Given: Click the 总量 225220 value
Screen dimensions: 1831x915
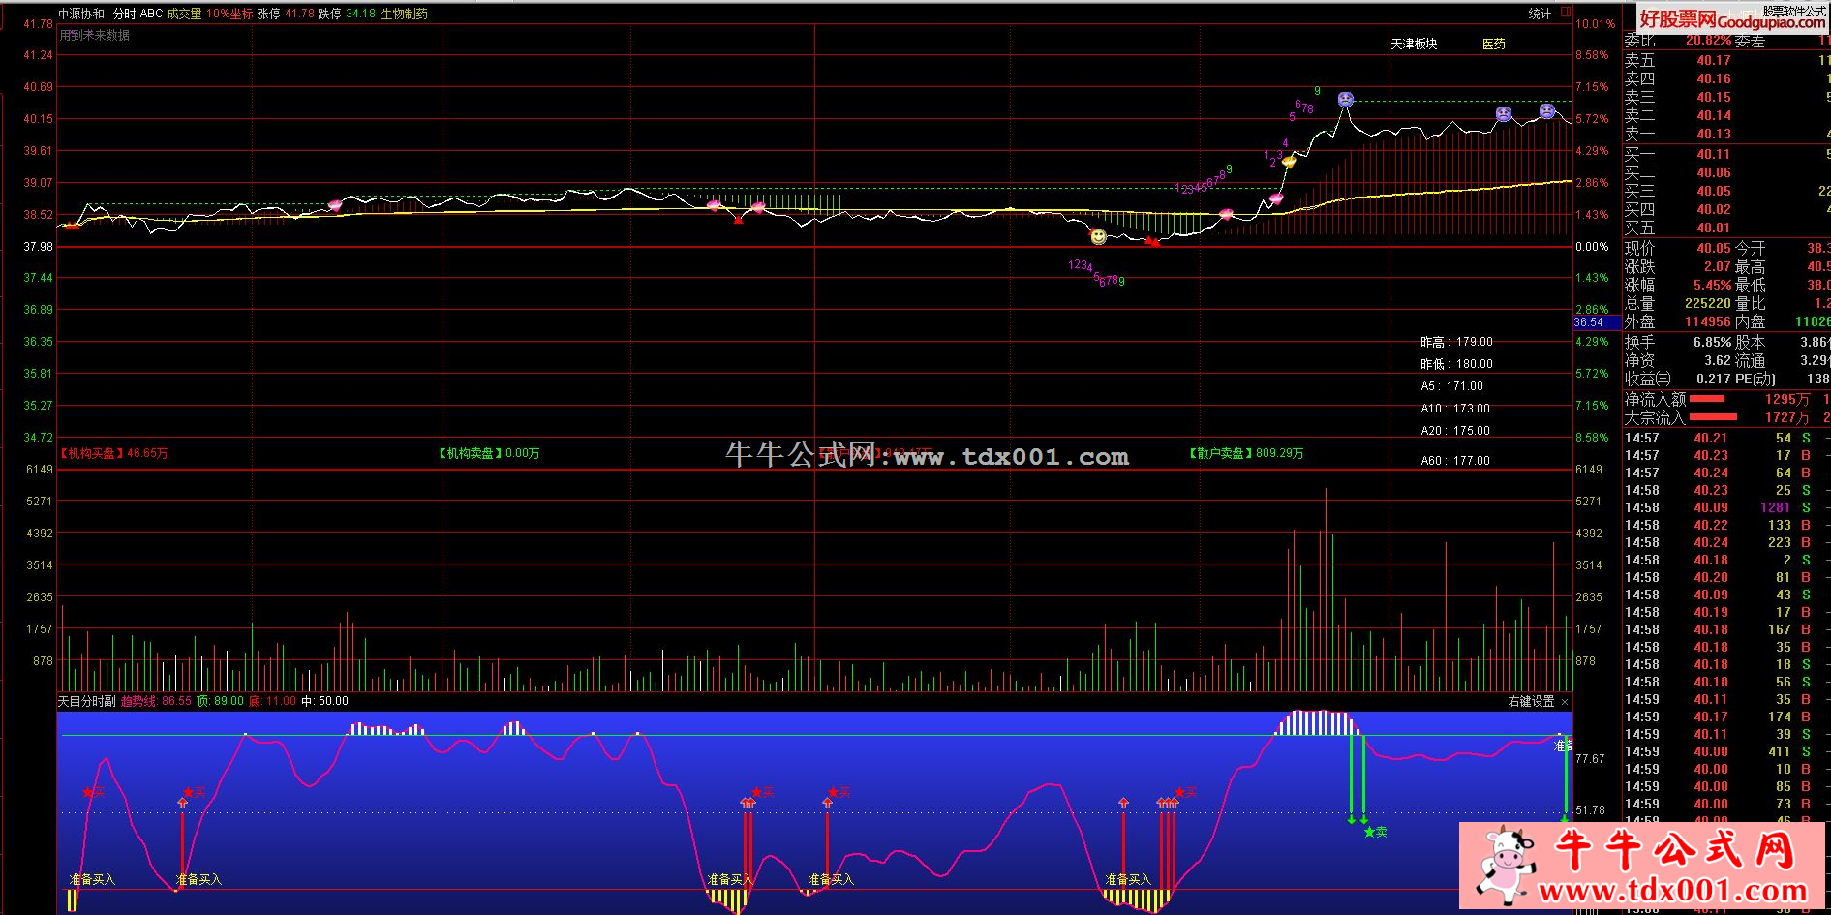Looking at the screenshot, I should [x=1707, y=303].
